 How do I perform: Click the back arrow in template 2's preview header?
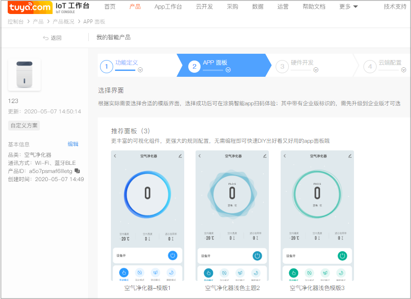click(200, 156)
